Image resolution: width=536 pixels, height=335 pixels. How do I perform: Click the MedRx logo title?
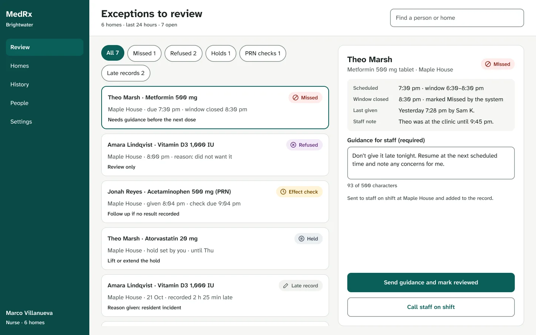19,14
